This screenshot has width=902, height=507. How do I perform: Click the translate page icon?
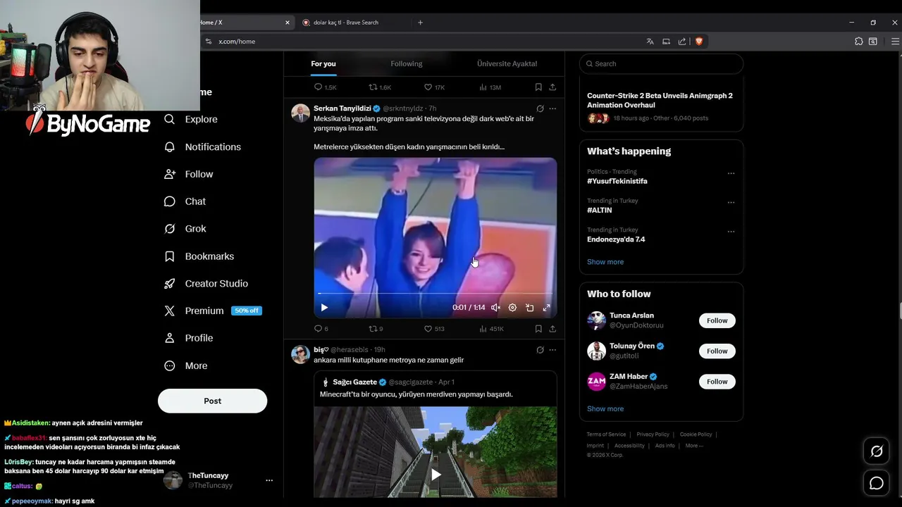[650, 42]
